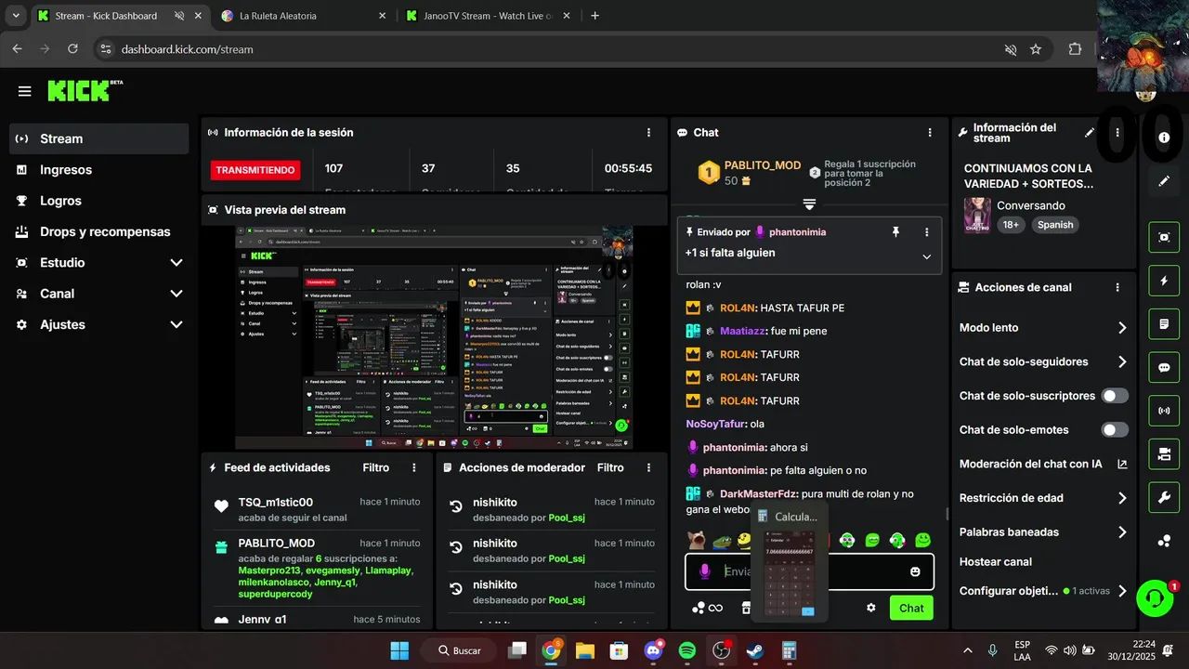Open Modo lento settings
The width and height of the screenshot is (1189, 669).
1043,328
